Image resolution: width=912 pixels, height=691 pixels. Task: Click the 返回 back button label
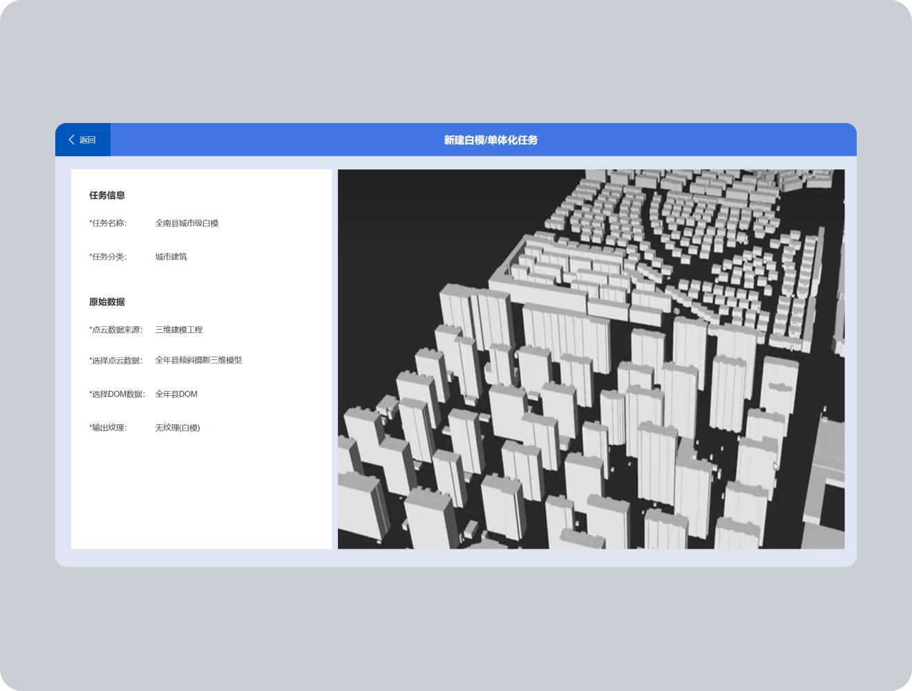tap(88, 140)
